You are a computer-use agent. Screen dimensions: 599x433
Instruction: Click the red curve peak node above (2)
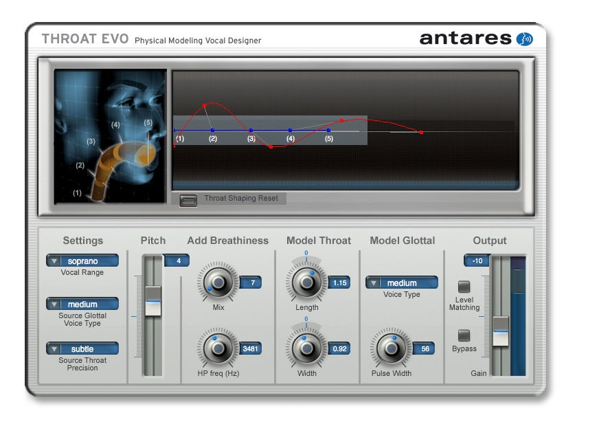205,105
